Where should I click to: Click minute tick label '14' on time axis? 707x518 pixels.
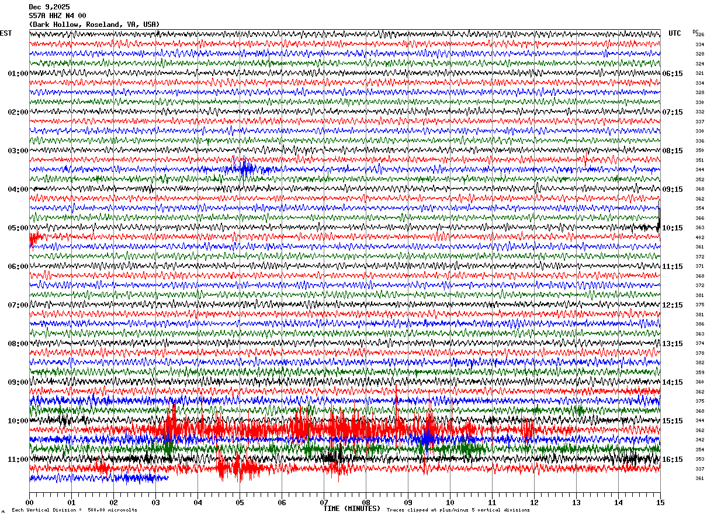(618, 503)
